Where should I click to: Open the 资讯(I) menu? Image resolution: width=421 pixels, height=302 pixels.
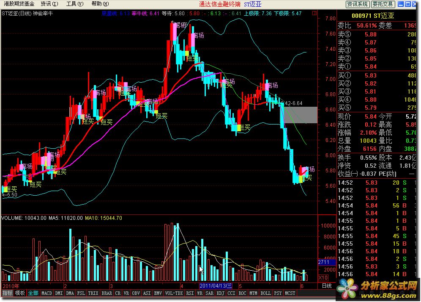[x=49, y=4]
